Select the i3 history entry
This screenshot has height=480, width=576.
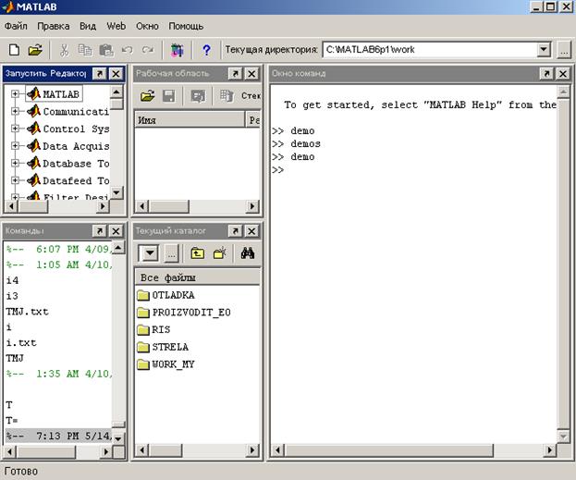[12, 296]
